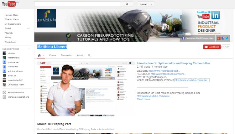Open Facebook Mat2Composites banner link

click(197, 38)
